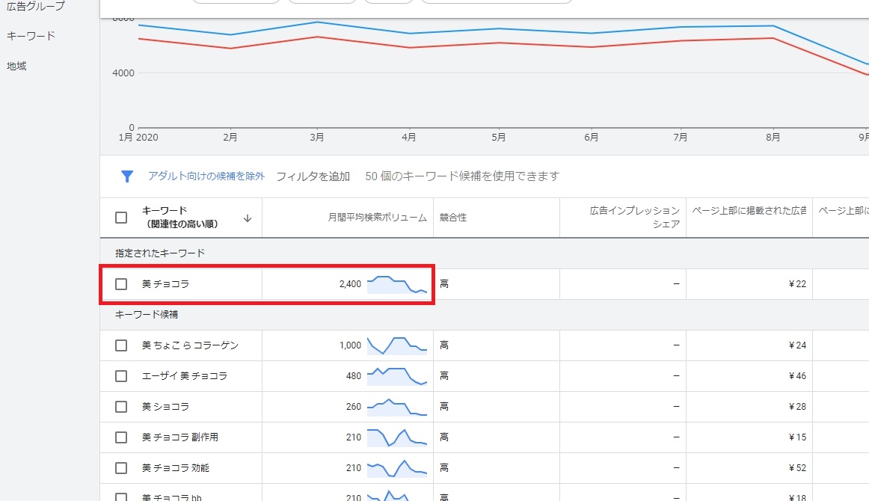Click trend sparkline for エーザイ 美 チョコラ
The height and width of the screenshot is (501, 869).
click(396, 376)
